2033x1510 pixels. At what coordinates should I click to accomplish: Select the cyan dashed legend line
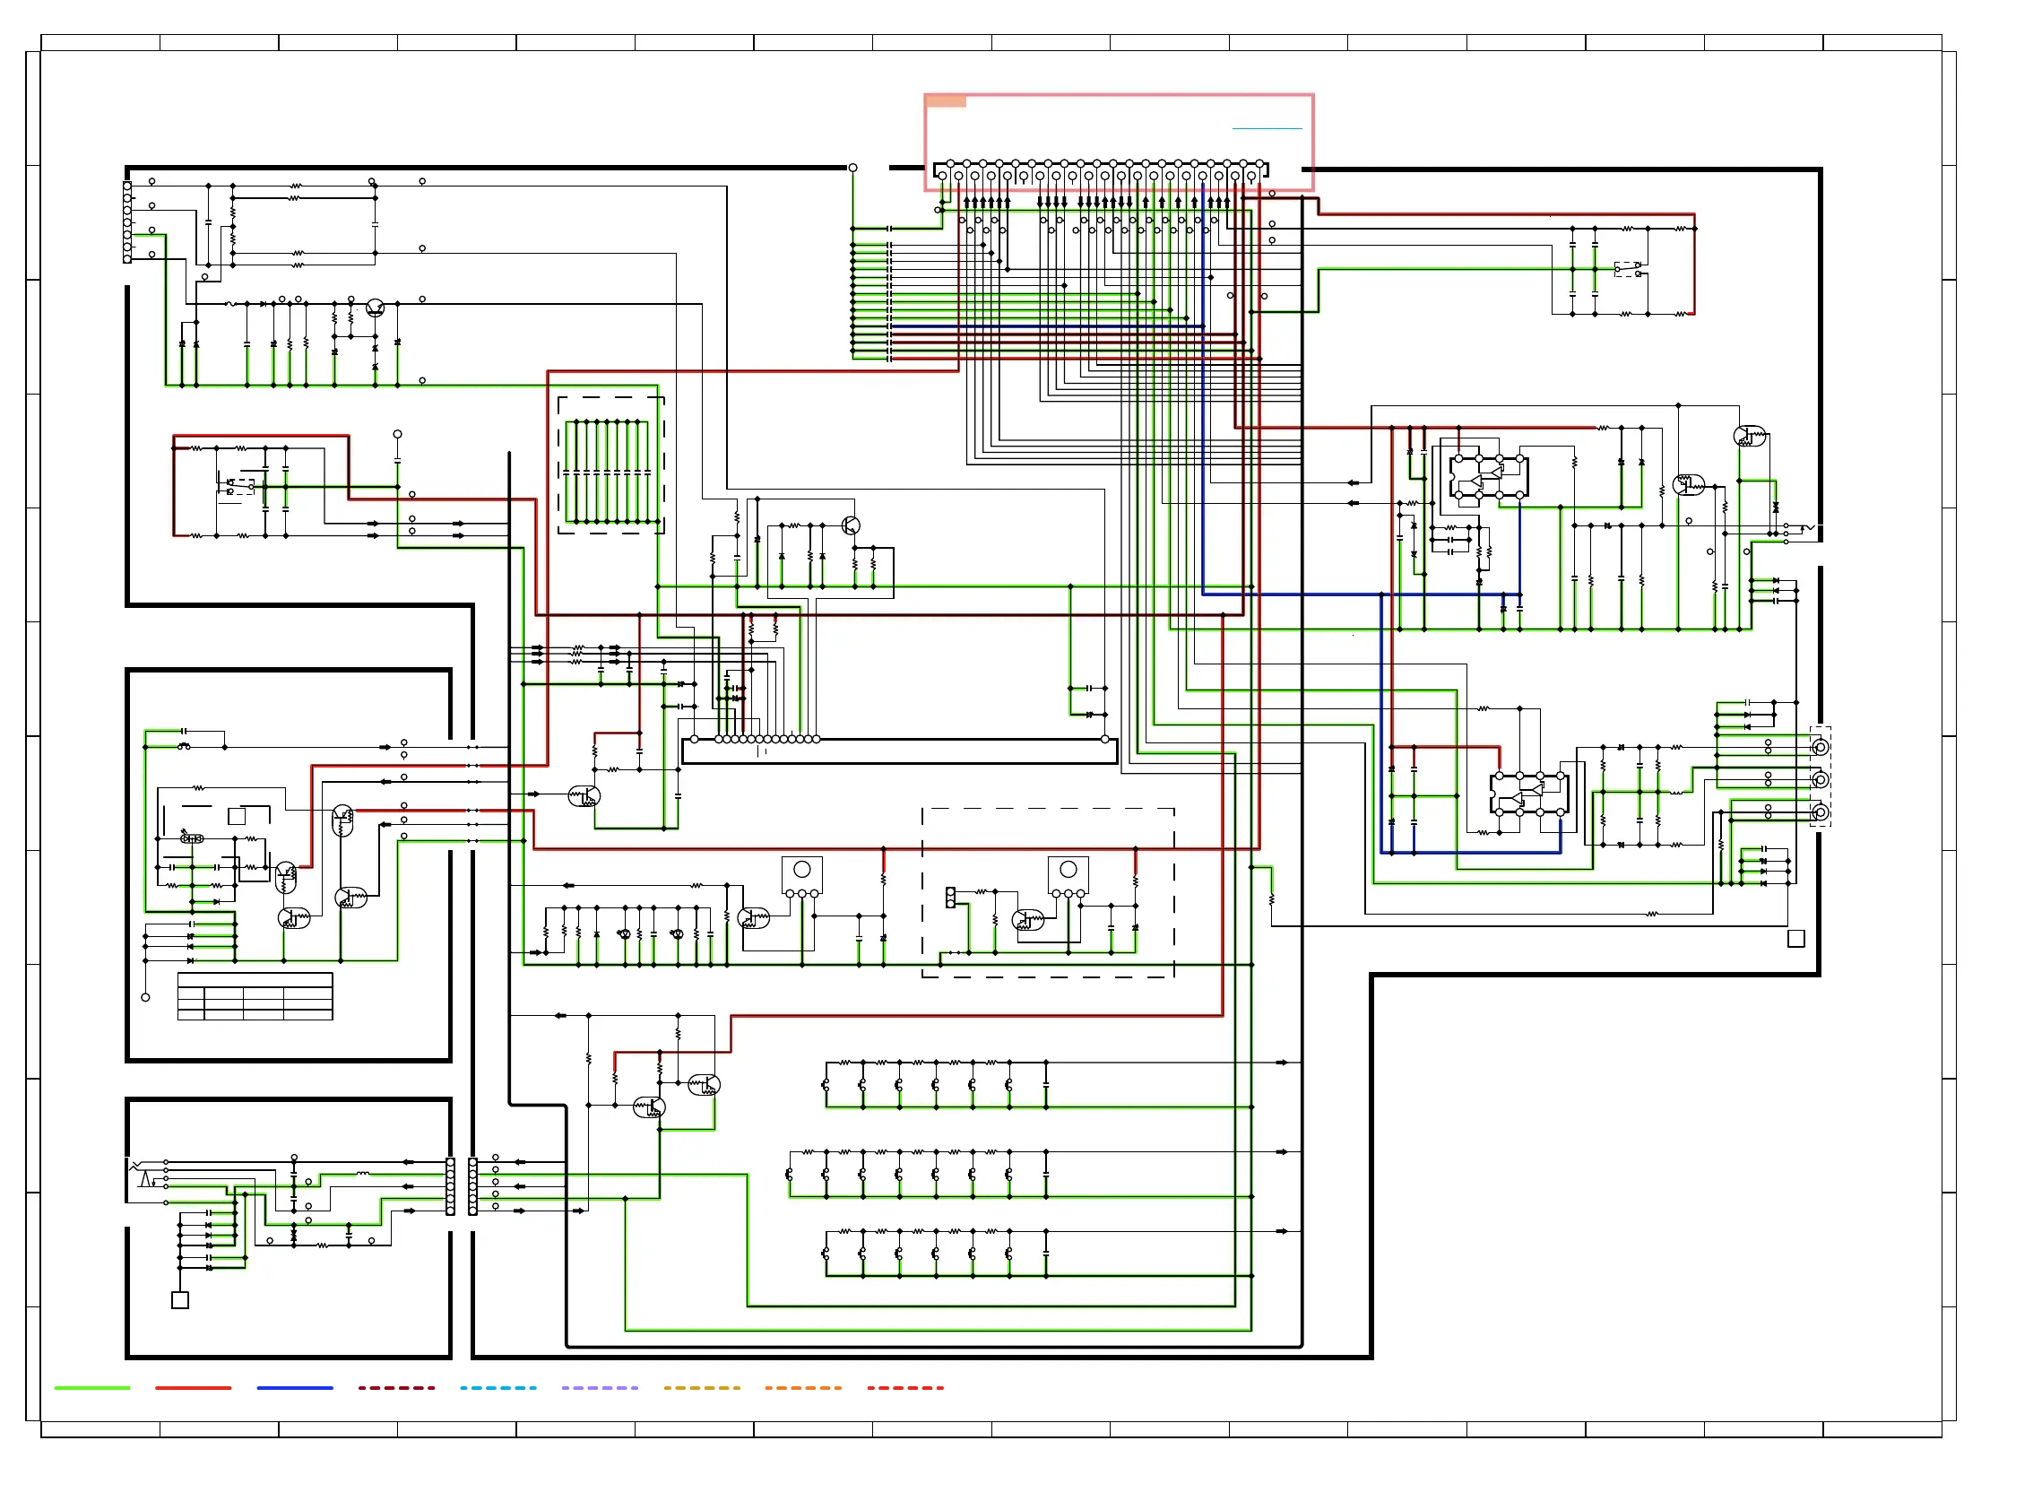499,1387
